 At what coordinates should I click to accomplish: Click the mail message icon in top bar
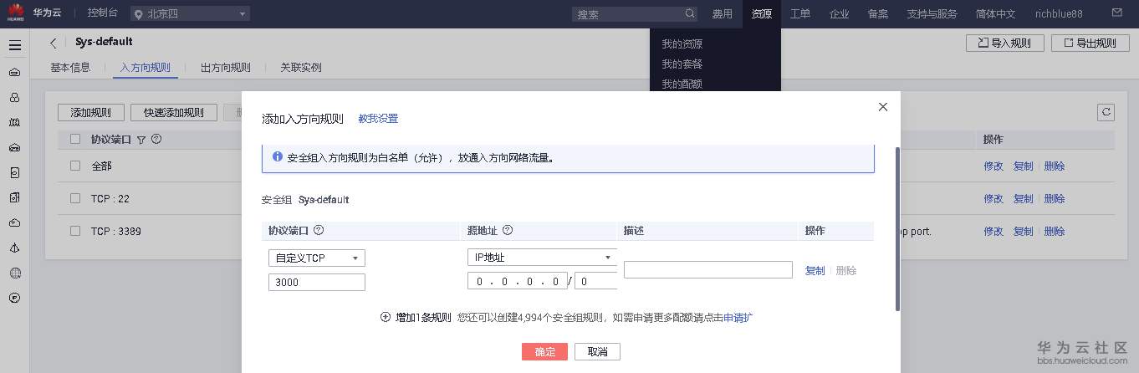click(x=1117, y=13)
